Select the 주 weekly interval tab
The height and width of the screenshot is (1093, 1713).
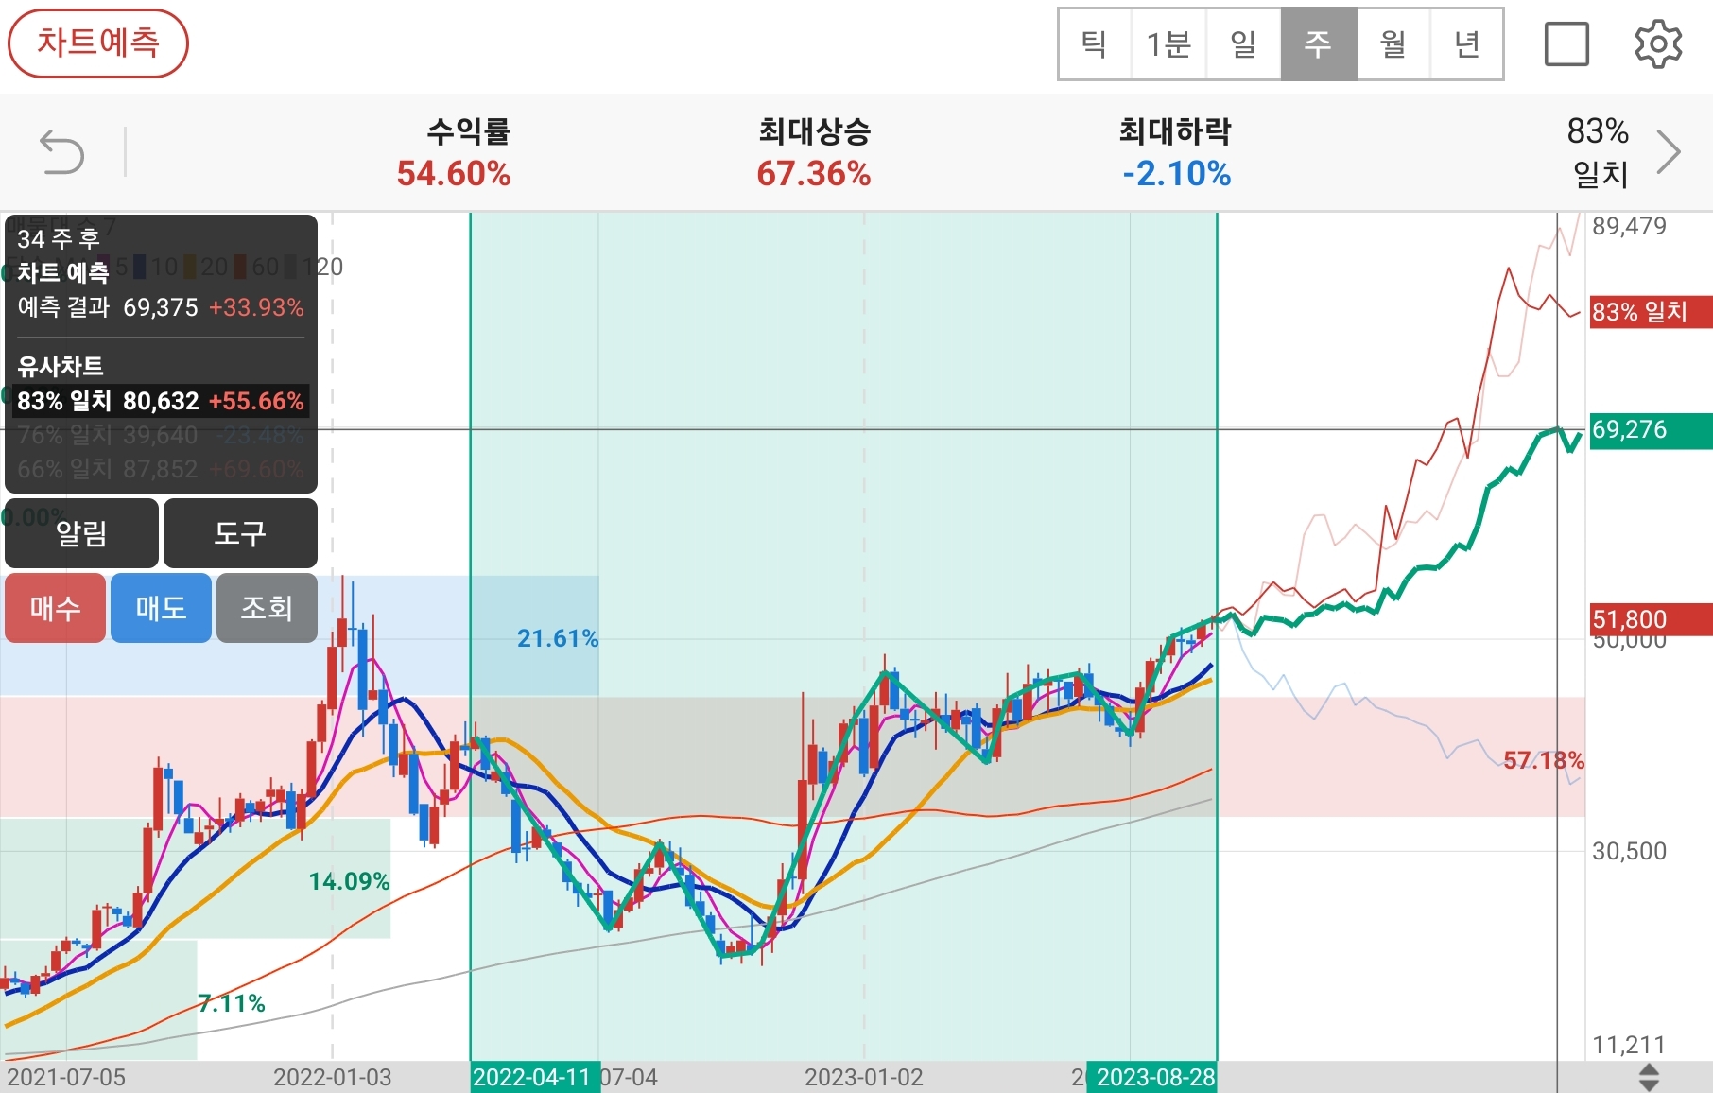(1319, 44)
